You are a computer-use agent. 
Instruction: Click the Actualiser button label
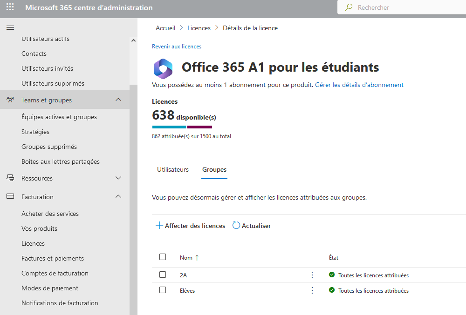(x=256, y=226)
